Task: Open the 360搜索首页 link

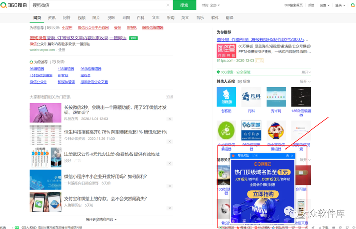Action: (x=293, y=5)
